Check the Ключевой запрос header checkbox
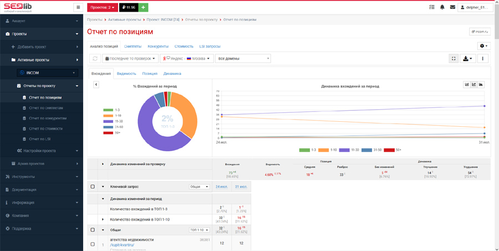The image size is (499, 251). pyautogui.click(x=93, y=187)
